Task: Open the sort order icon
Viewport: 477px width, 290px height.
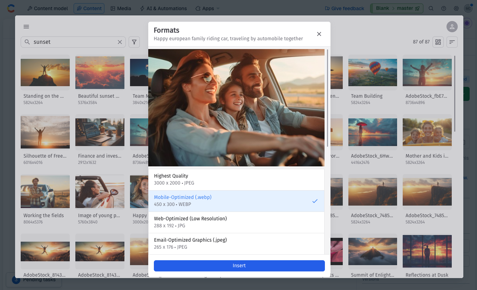Action: click(x=452, y=42)
